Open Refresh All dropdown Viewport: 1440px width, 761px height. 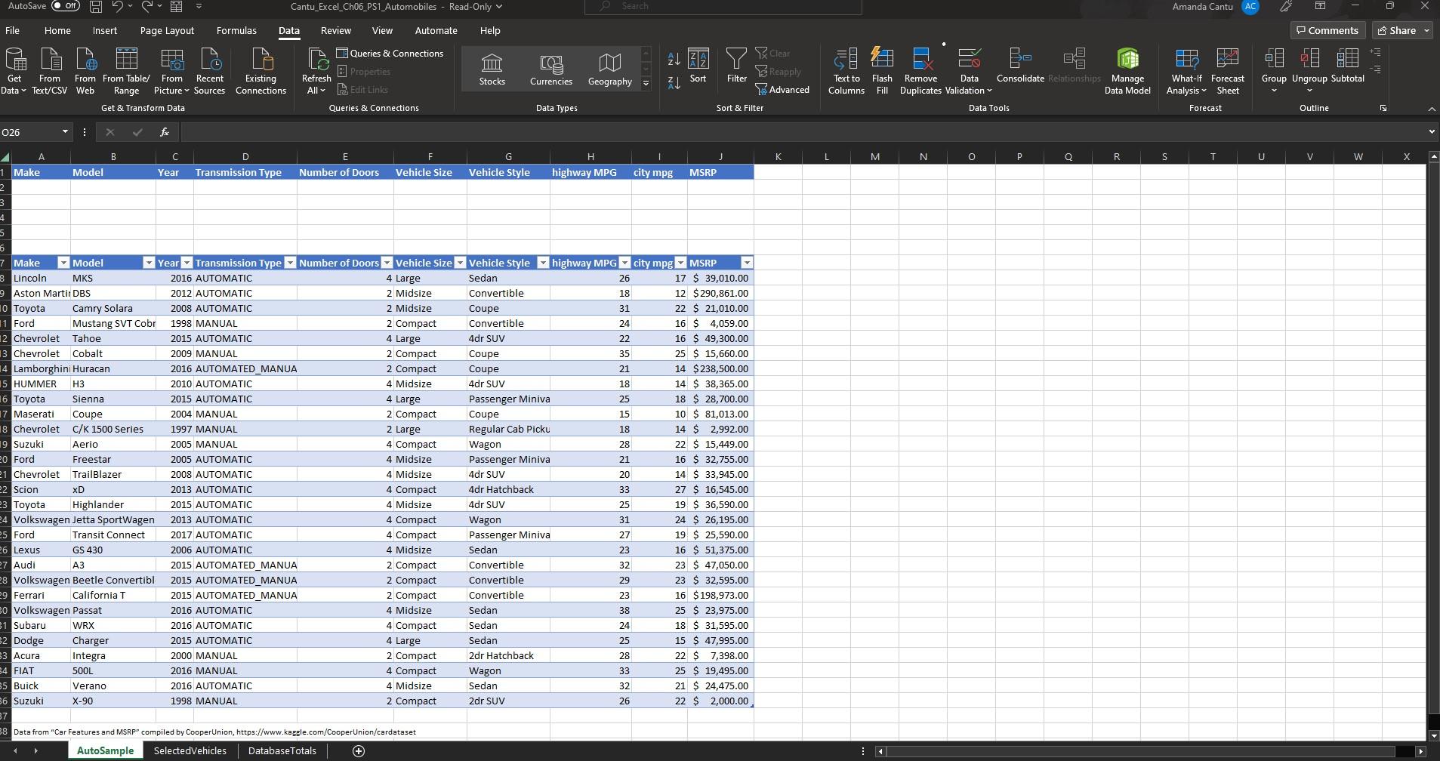click(316, 84)
